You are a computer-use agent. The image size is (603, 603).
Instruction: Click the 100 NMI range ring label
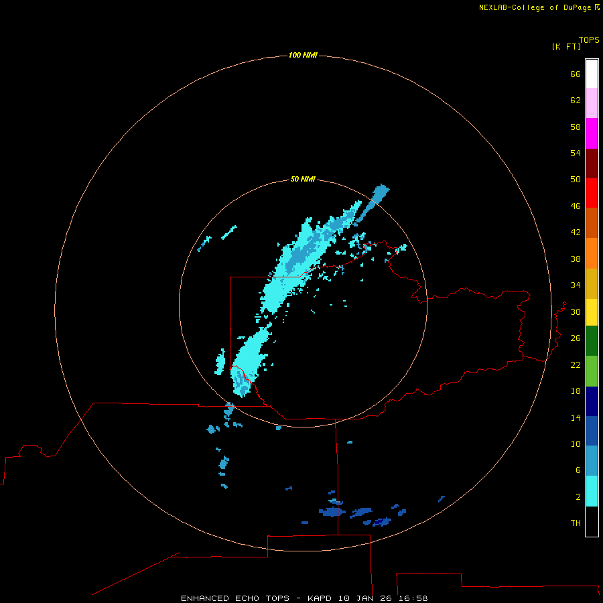[303, 55]
